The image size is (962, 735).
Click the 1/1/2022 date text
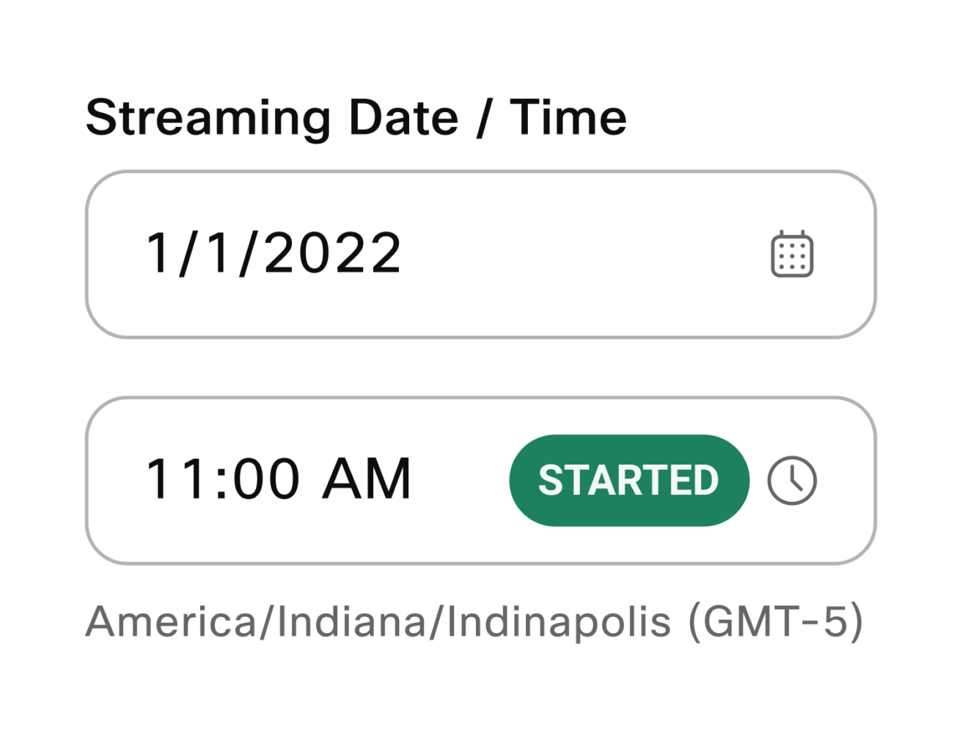tap(274, 254)
